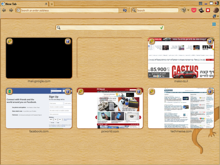The image size is (220, 165).
Task: Expand the bookmarks dropdown arrow
Action: tap(188, 10)
